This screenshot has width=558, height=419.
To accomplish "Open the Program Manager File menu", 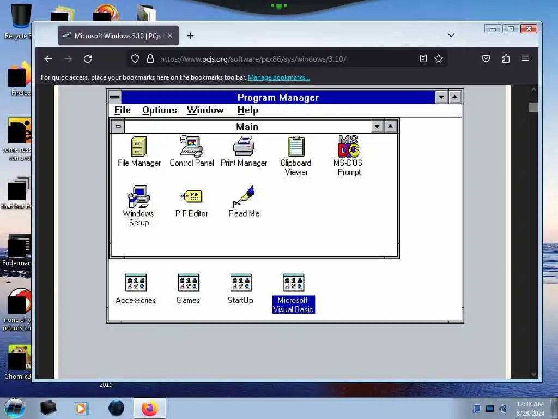I will [123, 110].
